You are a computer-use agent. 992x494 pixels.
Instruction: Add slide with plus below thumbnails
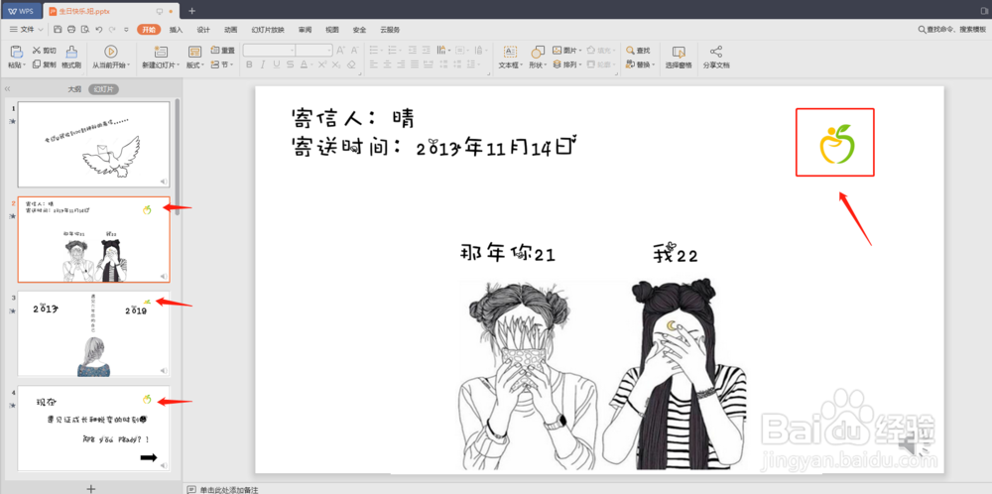click(91, 488)
